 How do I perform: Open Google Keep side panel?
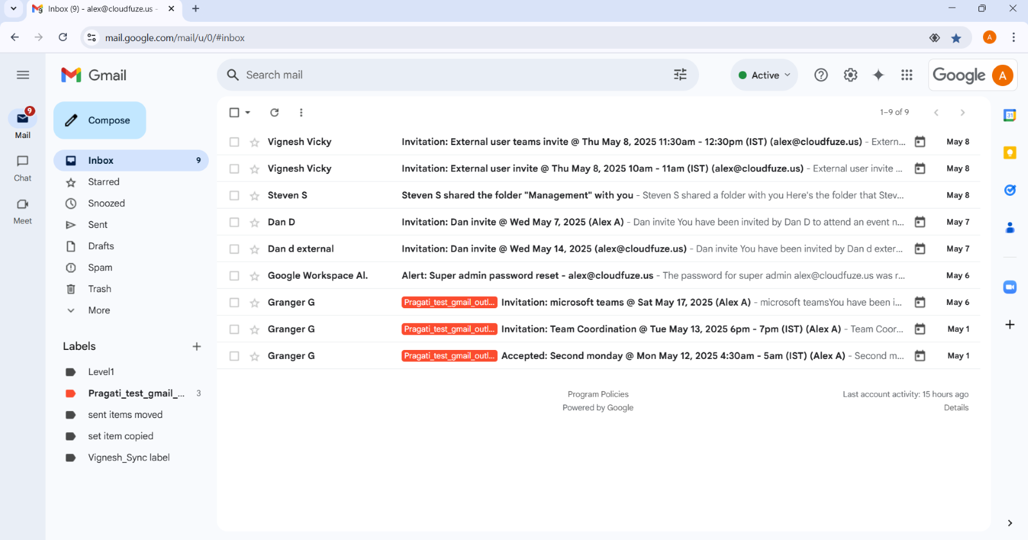point(1010,153)
